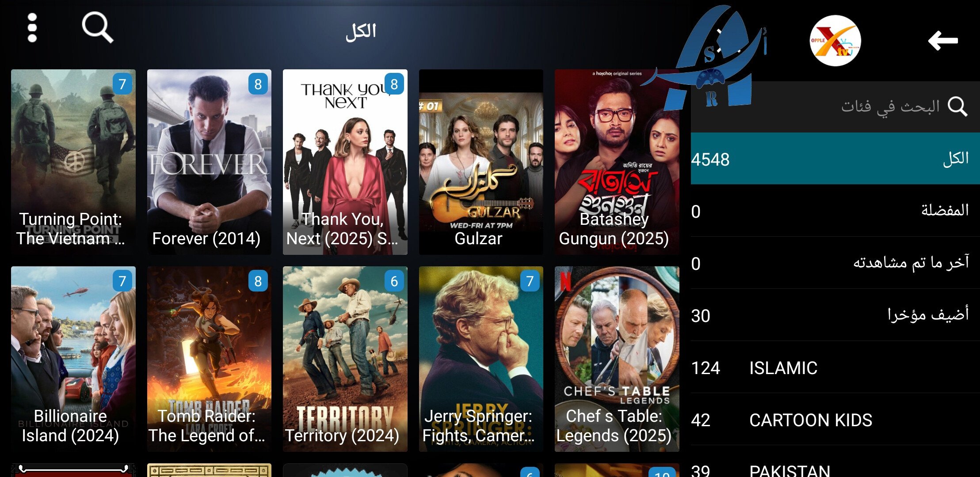The height and width of the screenshot is (477, 980).
Task: Open the ISLAMIC category
Action: tap(835, 367)
